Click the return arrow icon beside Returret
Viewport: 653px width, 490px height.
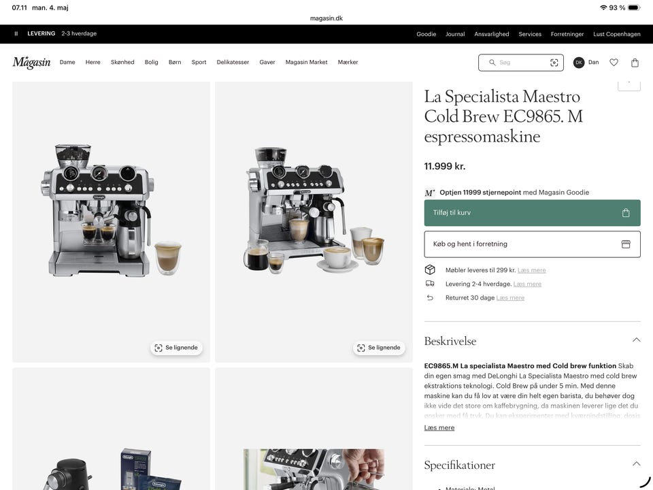(430, 297)
